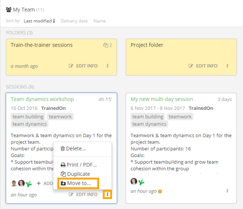Click the My Team group icon
Screen dimensions: 243x209
click(x=9, y=9)
